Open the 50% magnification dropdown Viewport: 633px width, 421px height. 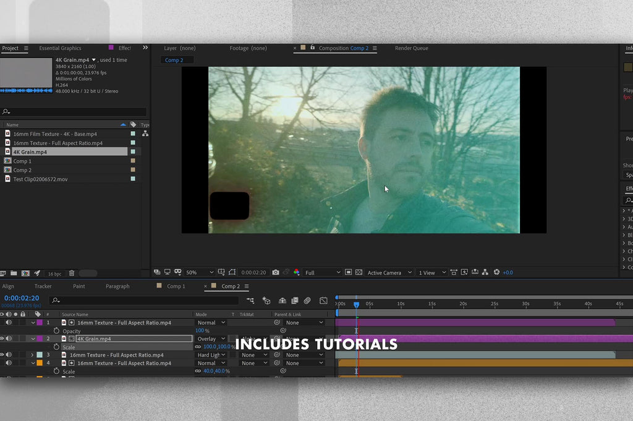(x=199, y=273)
